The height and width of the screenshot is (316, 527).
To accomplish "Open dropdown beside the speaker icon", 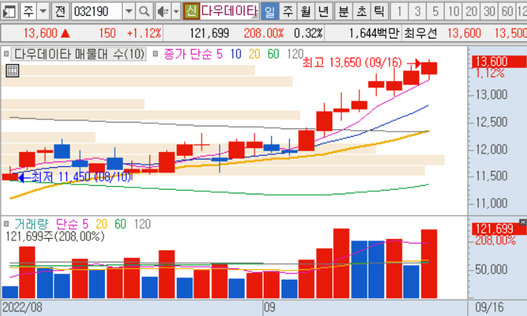I will click(176, 11).
